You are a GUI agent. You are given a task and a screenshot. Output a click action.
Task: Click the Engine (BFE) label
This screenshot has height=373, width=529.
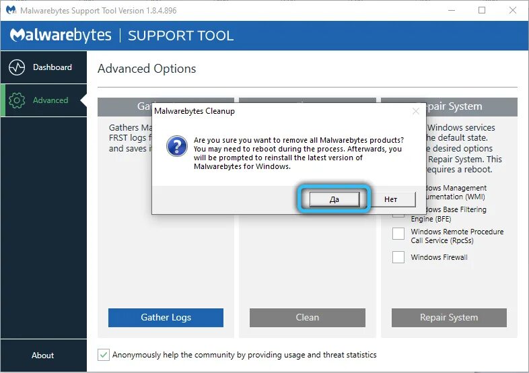click(431, 219)
